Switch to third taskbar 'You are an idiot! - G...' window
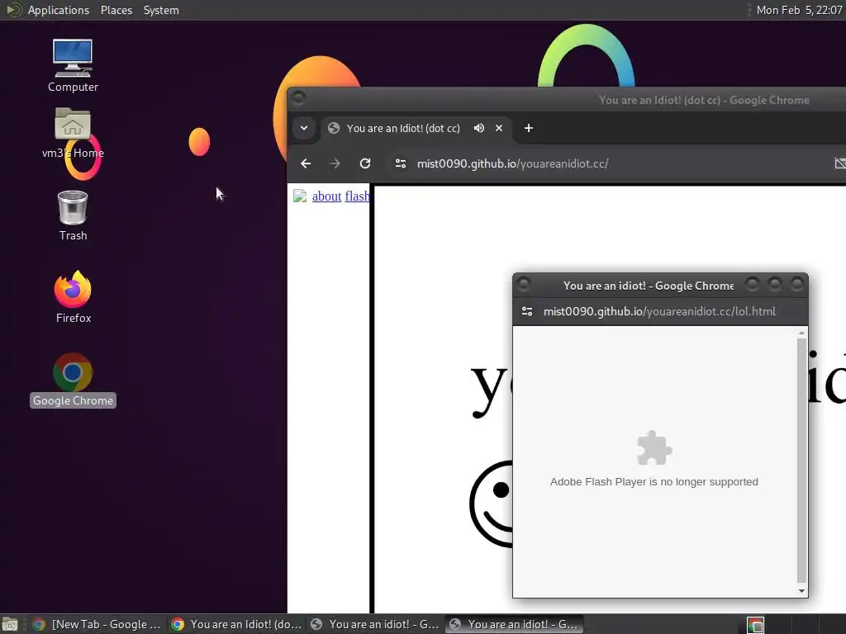 pyautogui.click(x=375, y=624)
